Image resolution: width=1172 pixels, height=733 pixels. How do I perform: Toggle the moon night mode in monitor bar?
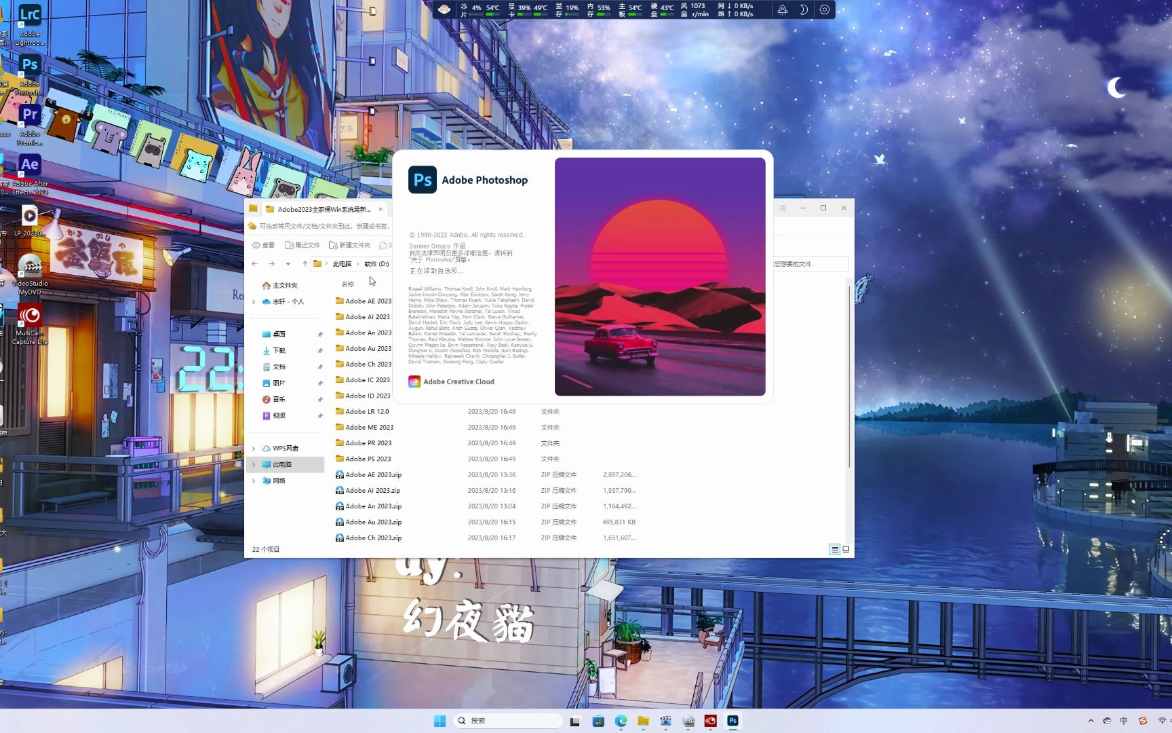click(x=803, y=10)
